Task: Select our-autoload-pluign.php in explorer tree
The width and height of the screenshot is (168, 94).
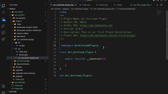Action: [28, 58]
